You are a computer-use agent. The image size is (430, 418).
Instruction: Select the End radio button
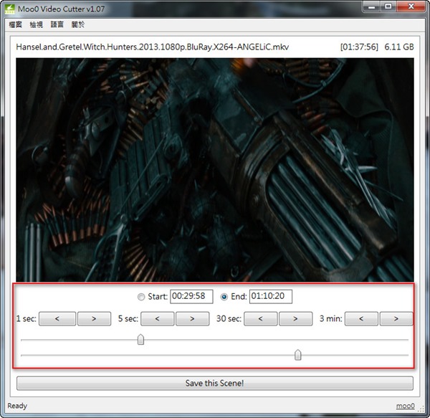coord(225,297)
